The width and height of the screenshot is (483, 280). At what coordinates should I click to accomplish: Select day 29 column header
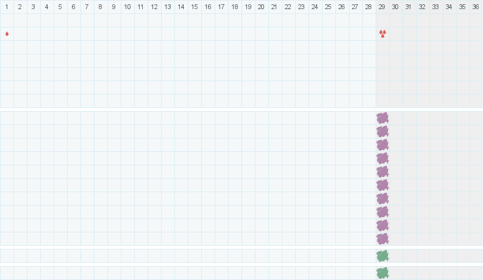click(x=382, y=7)
